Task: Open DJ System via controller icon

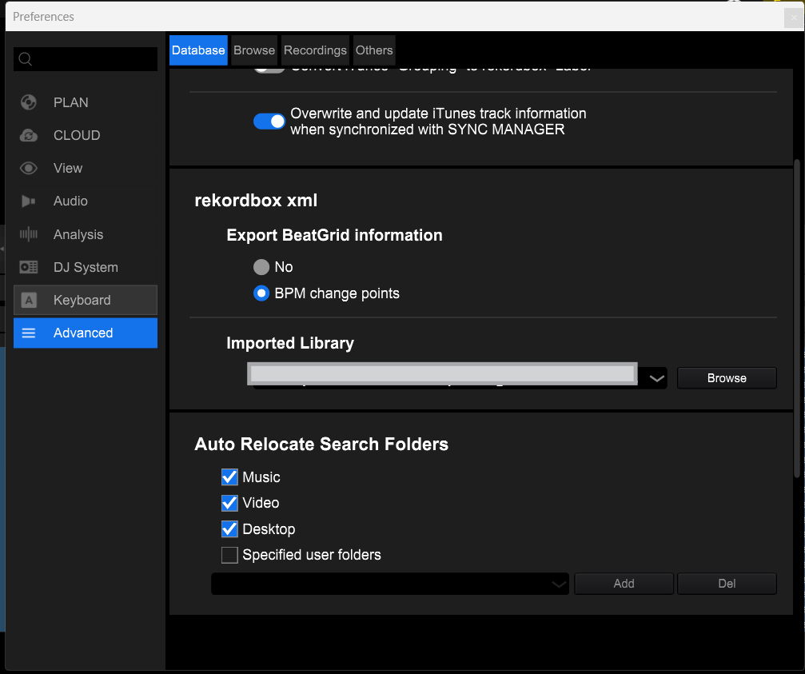Action: pos(29,267)
